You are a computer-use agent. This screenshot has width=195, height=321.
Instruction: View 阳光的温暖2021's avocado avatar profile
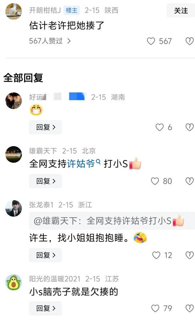tap(14, 282)
